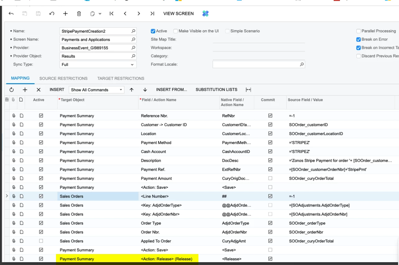
Task: Click the Payment Ref. field name cell
Action: 179,170
